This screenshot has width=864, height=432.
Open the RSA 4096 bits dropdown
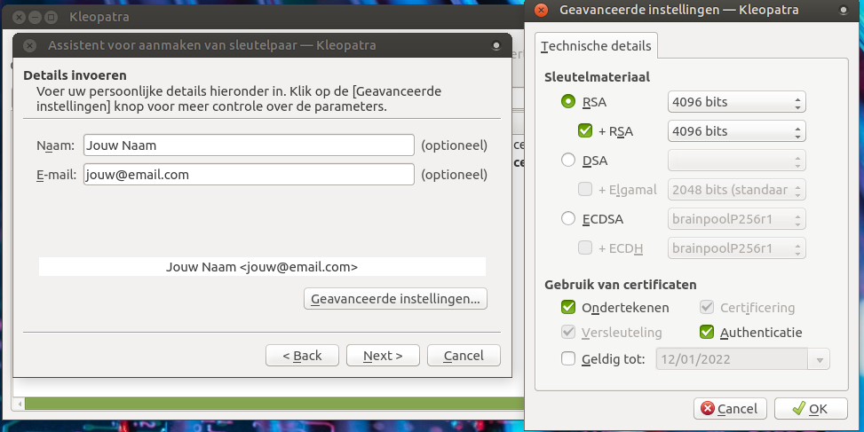click(x=736, y=102)
